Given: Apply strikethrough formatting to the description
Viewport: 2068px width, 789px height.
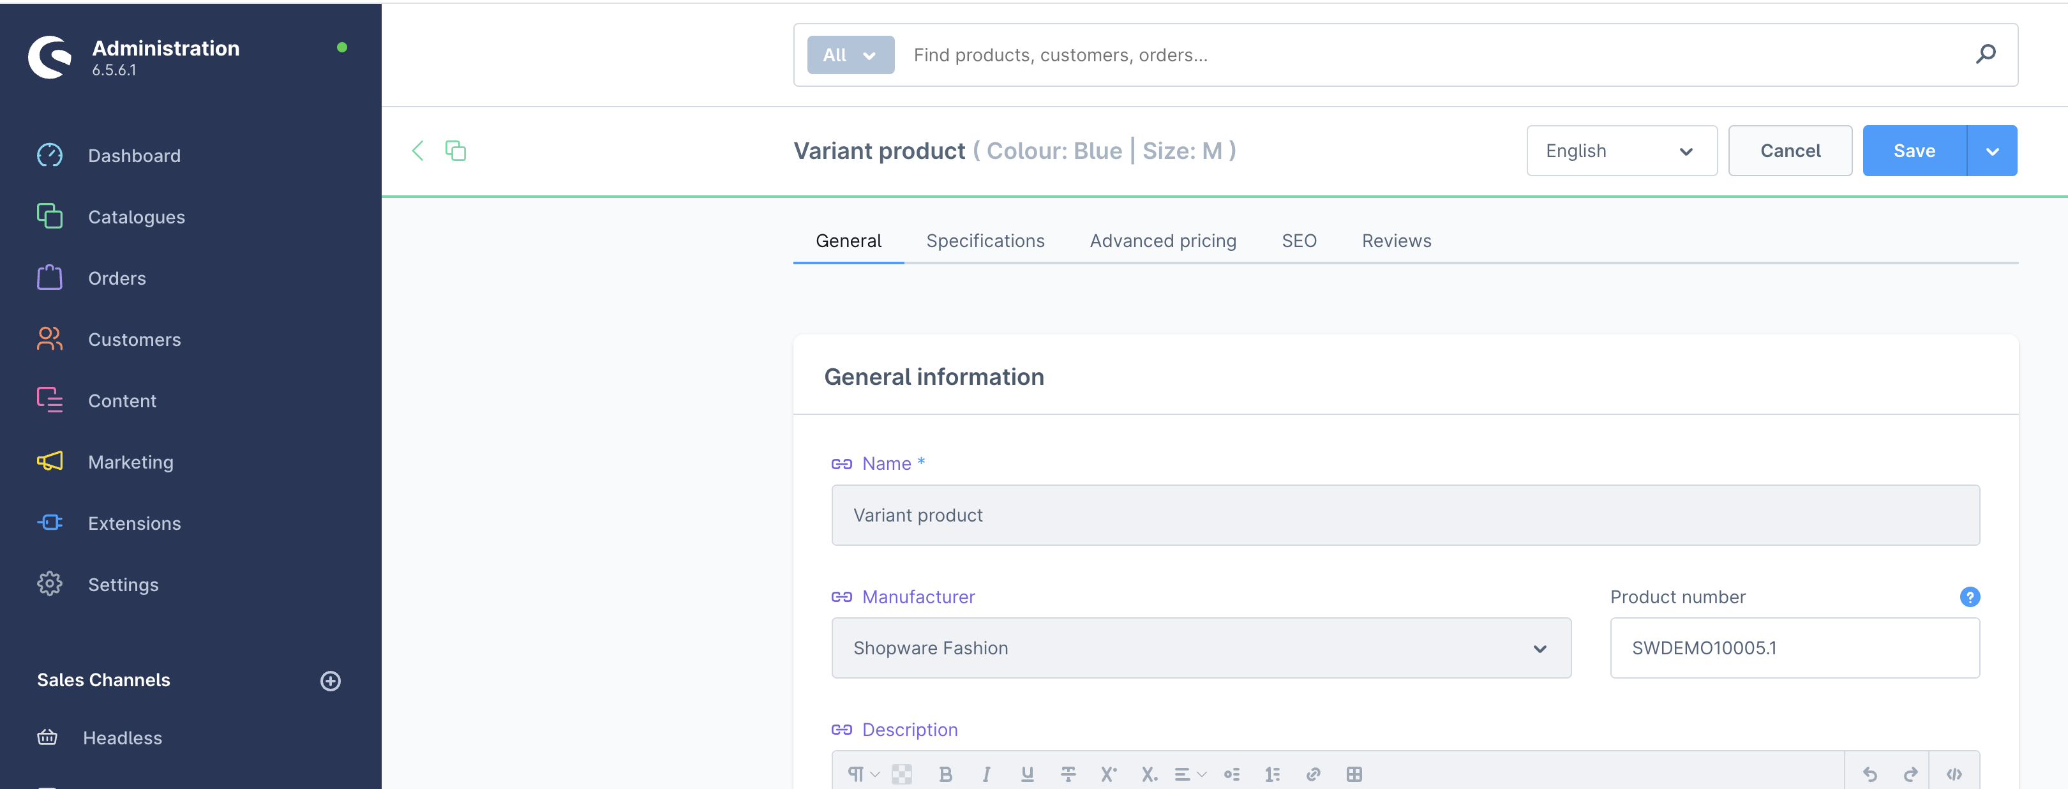Looking at the screenshot, I should pyautogui.click(x=1068, y=774).
